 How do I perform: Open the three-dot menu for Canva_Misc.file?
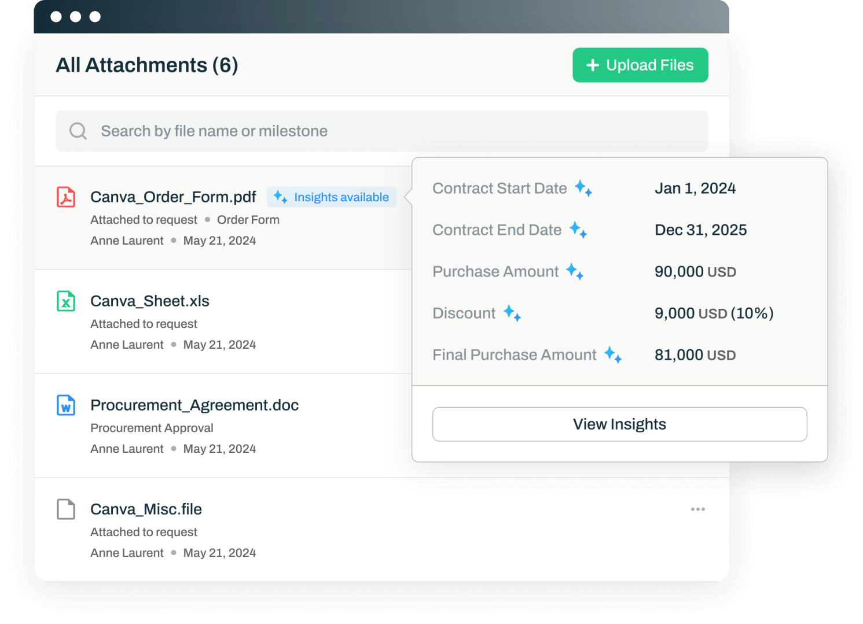pos(698,509)
